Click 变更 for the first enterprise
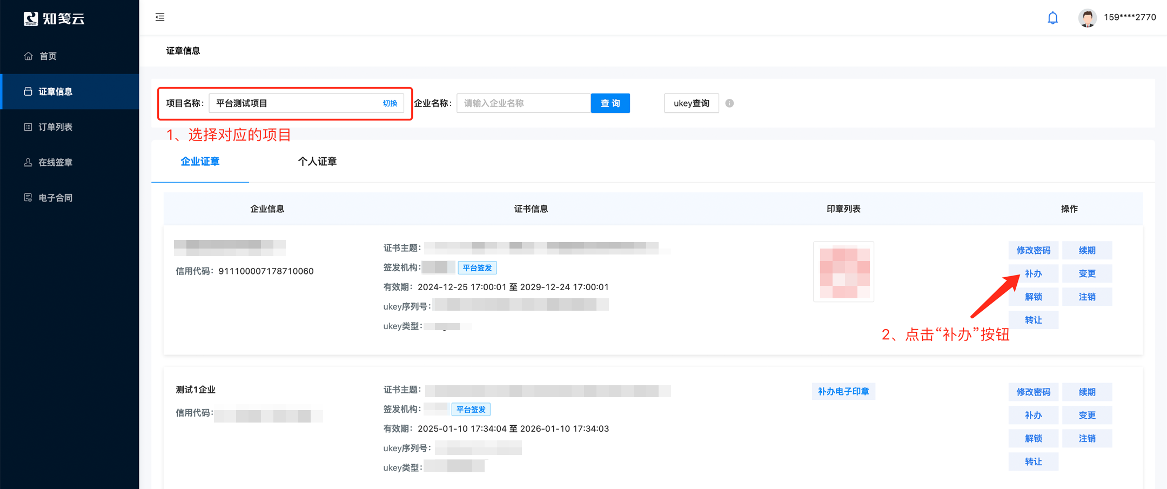 pos(1087,273)
